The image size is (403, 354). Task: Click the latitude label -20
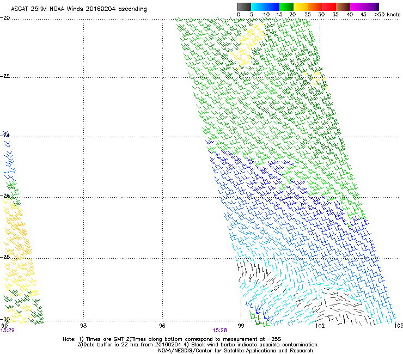coord(5,18)
